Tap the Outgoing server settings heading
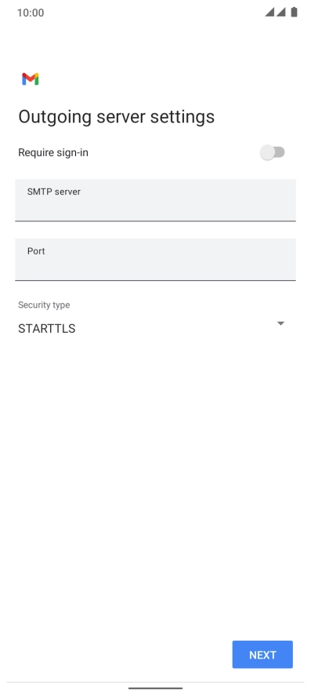This screenshot has width=311, height=694. (116, 117)
